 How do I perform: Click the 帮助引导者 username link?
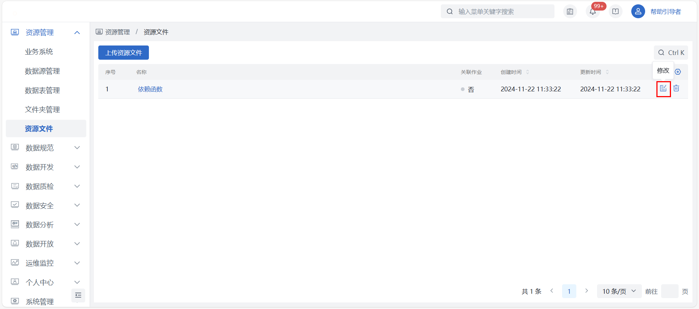(x=666, y=12)
